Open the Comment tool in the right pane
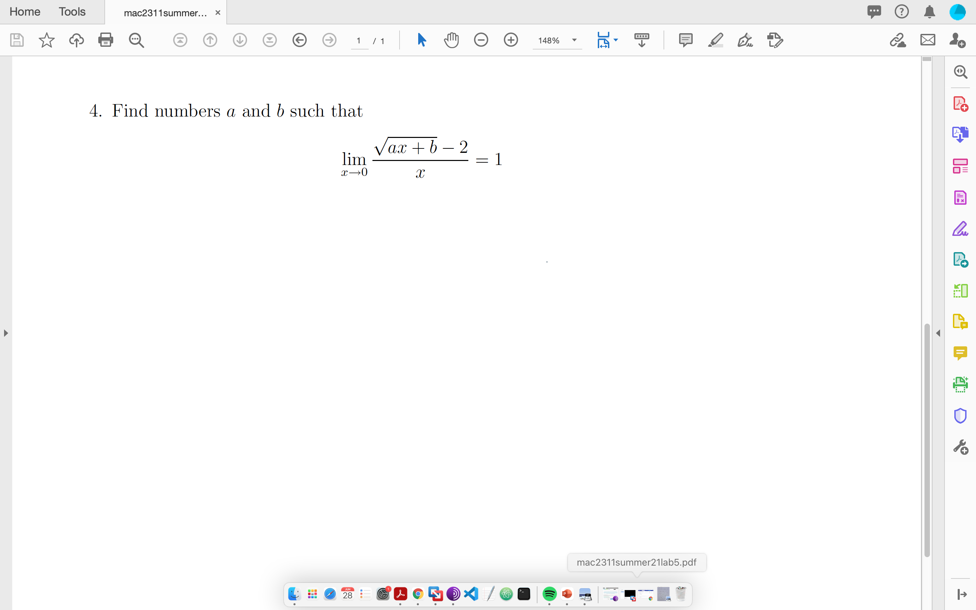 tap(960, 352)
